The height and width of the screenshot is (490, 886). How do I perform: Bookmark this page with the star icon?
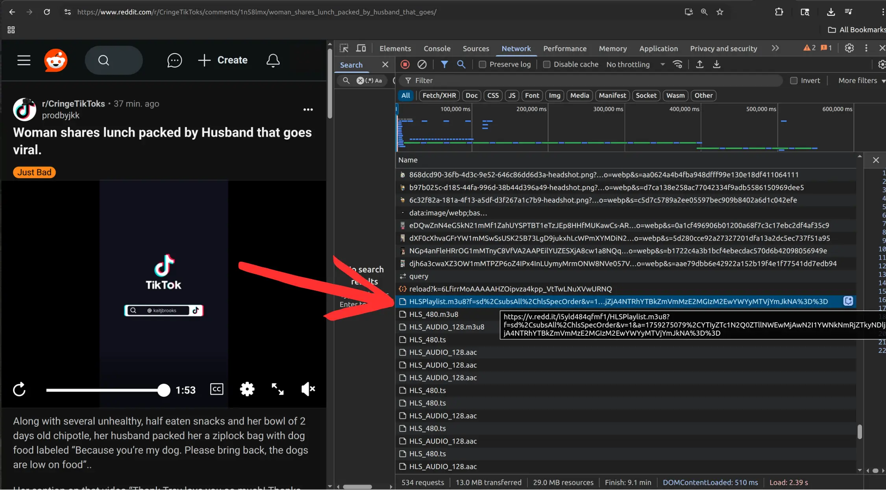click(x=720, y=12)
